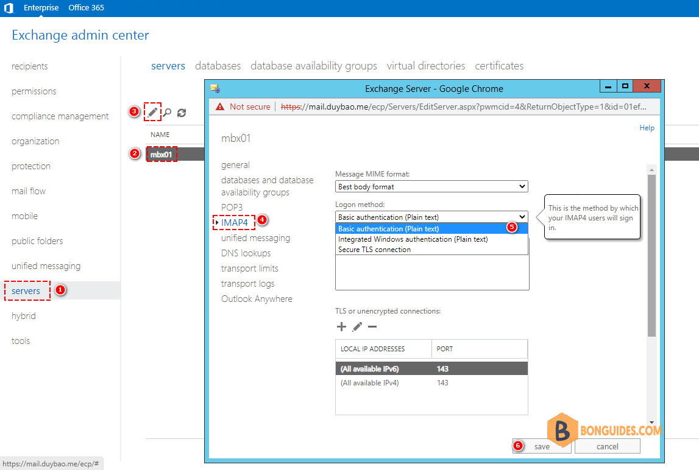
Task: Open permissions in the left navigation
Action: click(x=34, y=91)
